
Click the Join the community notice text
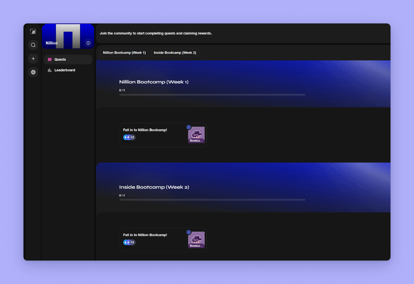pos(156,33)
